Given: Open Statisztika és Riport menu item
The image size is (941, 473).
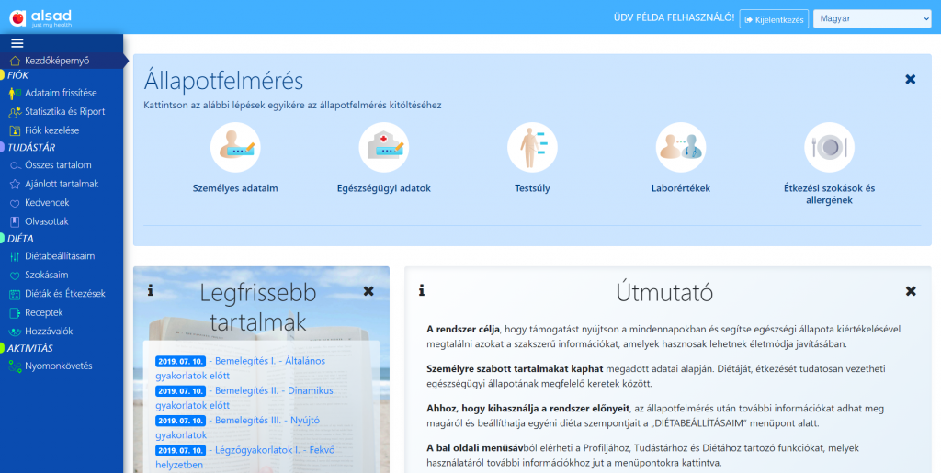Looking at the screenshot, I should tap(65, 111).
